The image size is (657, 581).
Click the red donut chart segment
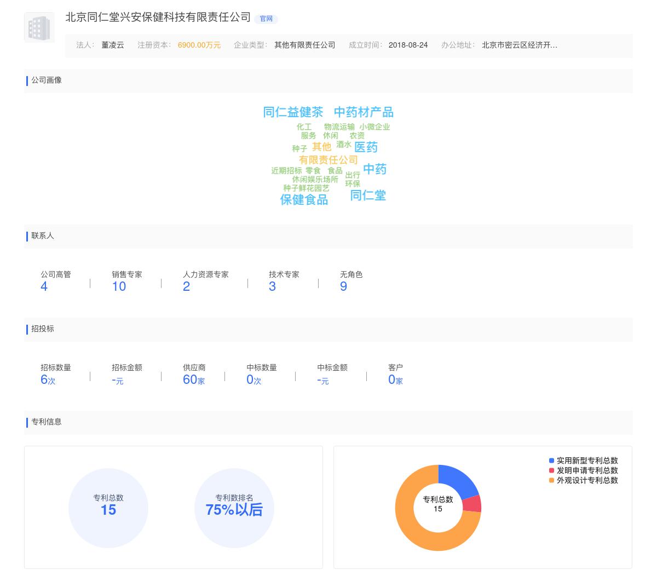(472, 504)
